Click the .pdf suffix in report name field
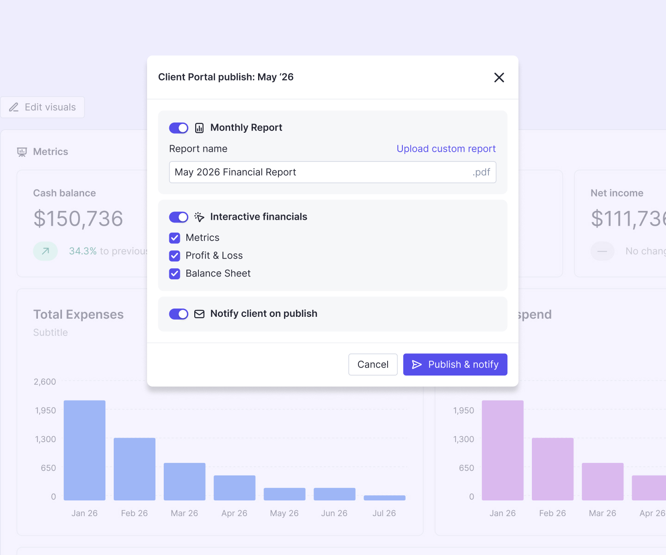 pyautogui.click(x=481, y=172)
